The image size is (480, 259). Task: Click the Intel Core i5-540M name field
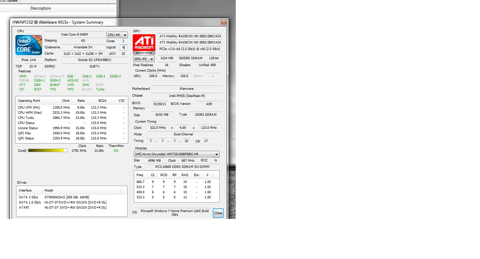(x=74, y=35)
